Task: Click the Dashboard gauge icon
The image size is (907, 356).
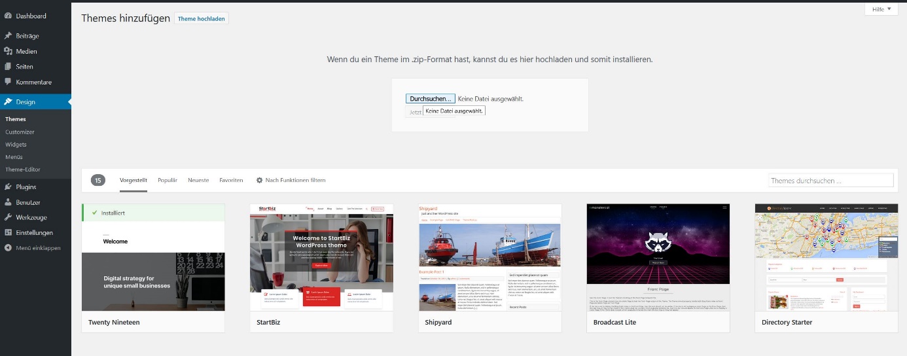Action: [x=8, y=16]
